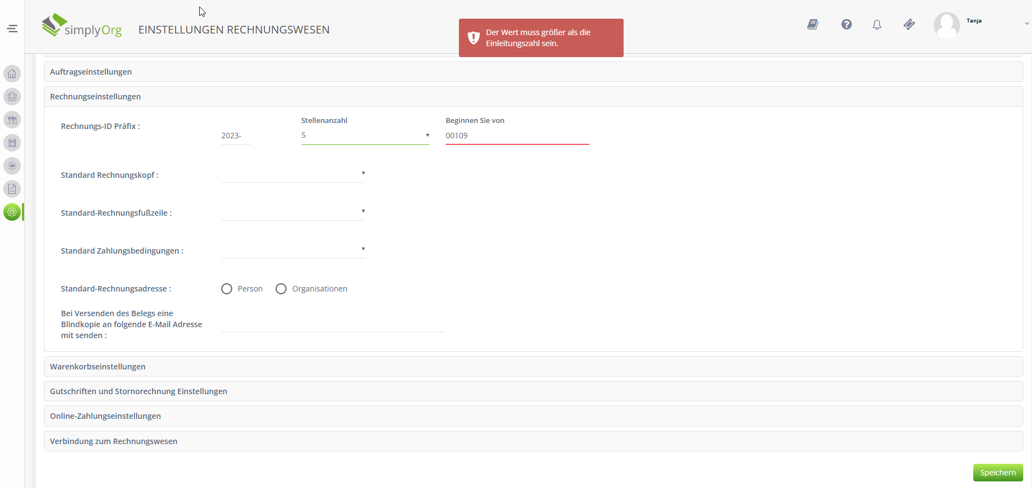Click the ticket icon in header

tap(909, 24)
